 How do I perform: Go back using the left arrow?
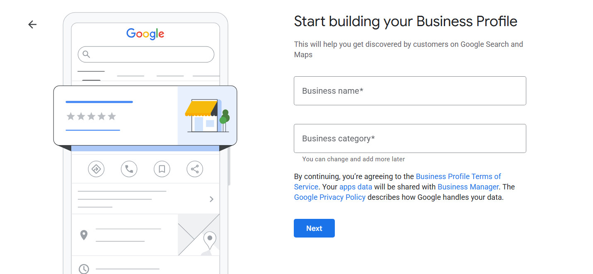[32, 24]
